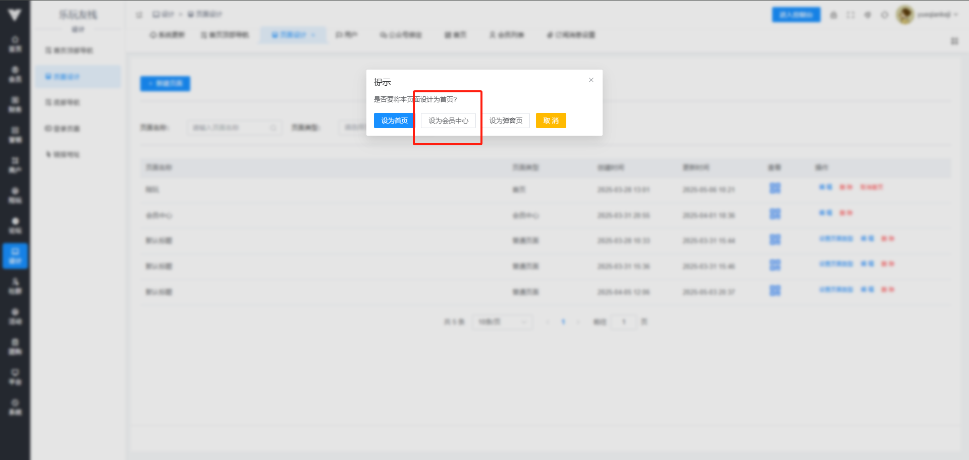Open the QR code in the first table row

[775, 188]
